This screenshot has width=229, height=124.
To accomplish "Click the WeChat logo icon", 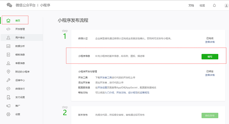I will (9, 5).
